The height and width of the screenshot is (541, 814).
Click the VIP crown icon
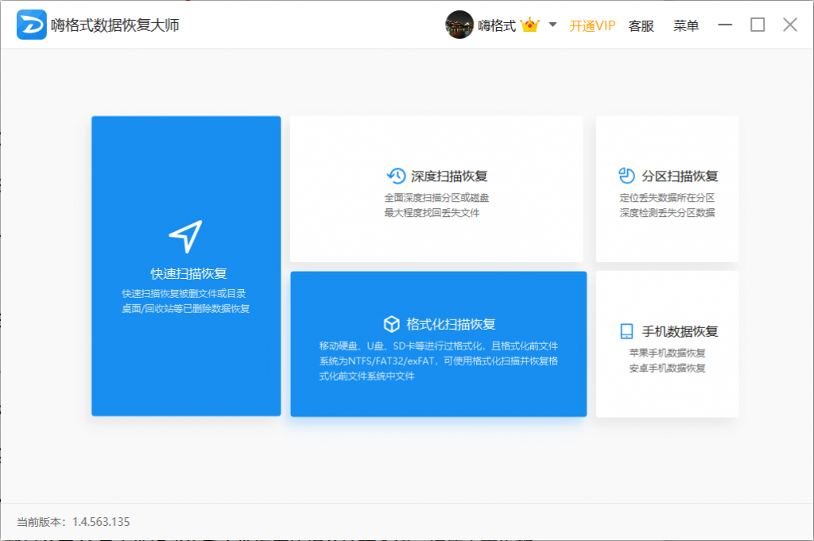[x=529, y=25]
